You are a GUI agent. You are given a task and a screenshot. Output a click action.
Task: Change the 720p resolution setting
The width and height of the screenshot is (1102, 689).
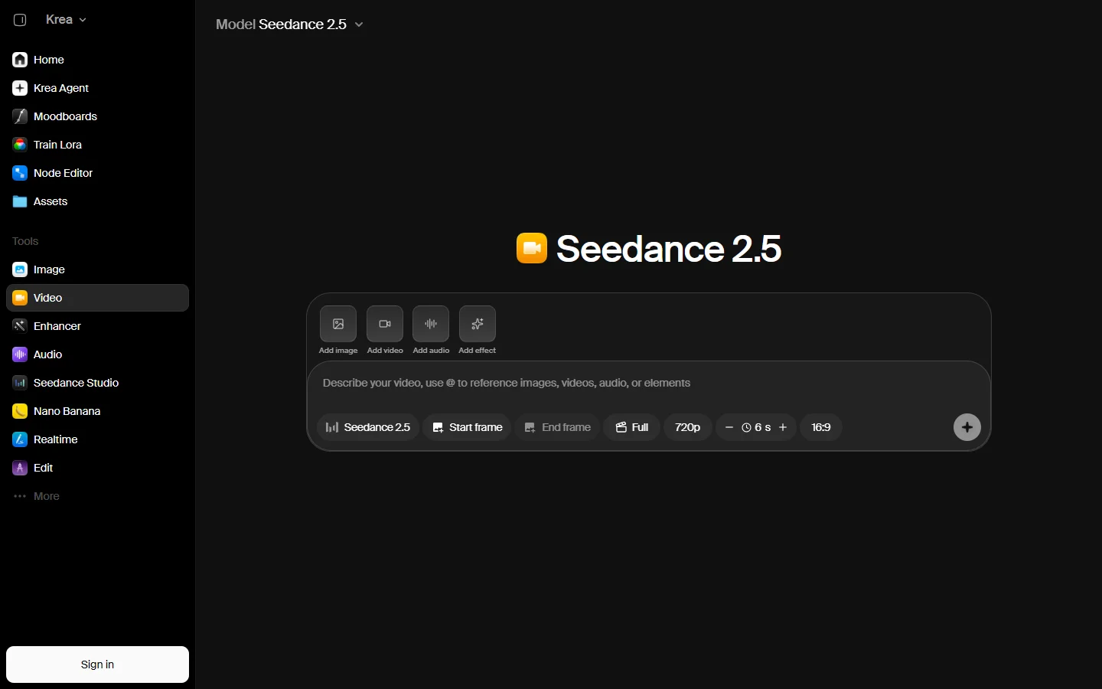(x=688, y=427)
